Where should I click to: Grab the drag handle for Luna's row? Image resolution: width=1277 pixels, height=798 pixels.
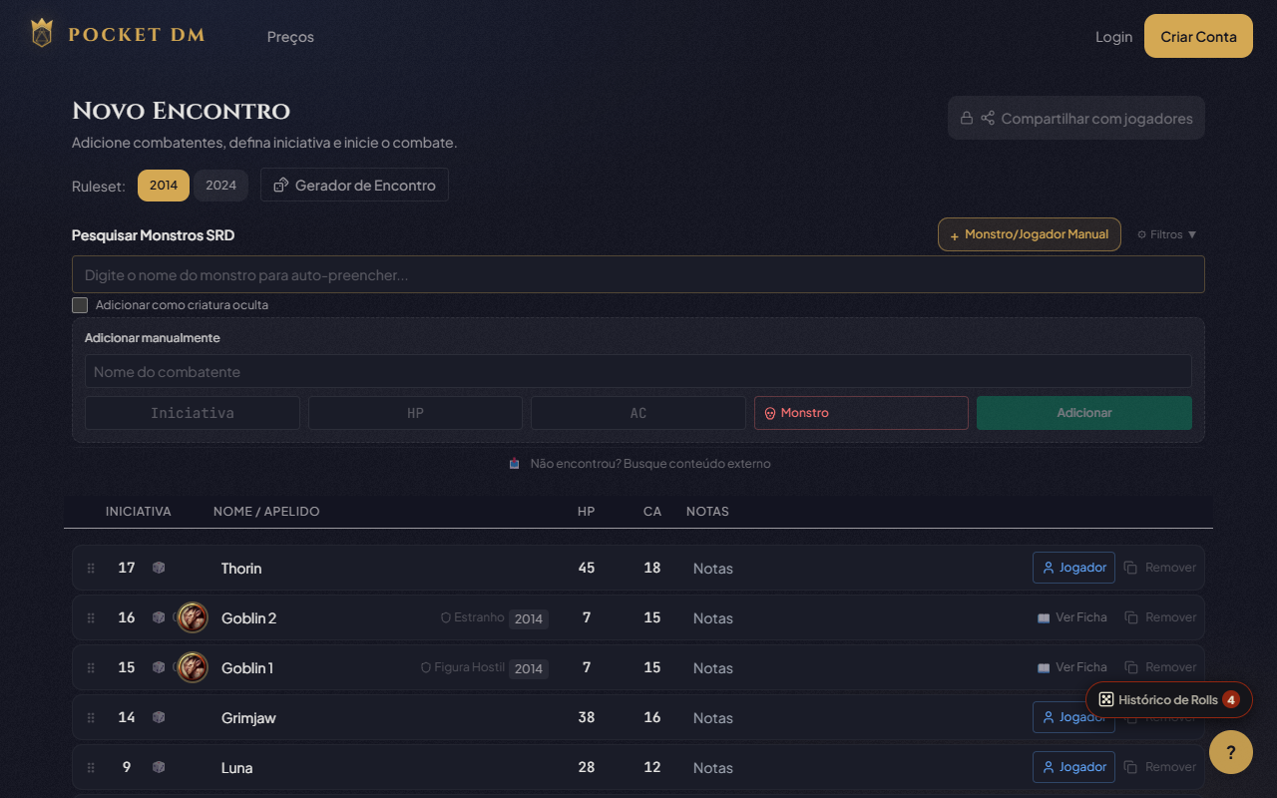pyautogui.click(x=91, y=767)
